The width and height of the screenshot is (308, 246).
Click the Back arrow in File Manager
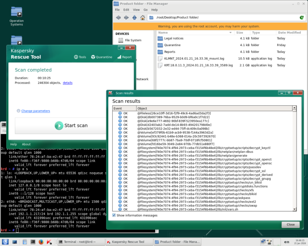click(118, 18)
